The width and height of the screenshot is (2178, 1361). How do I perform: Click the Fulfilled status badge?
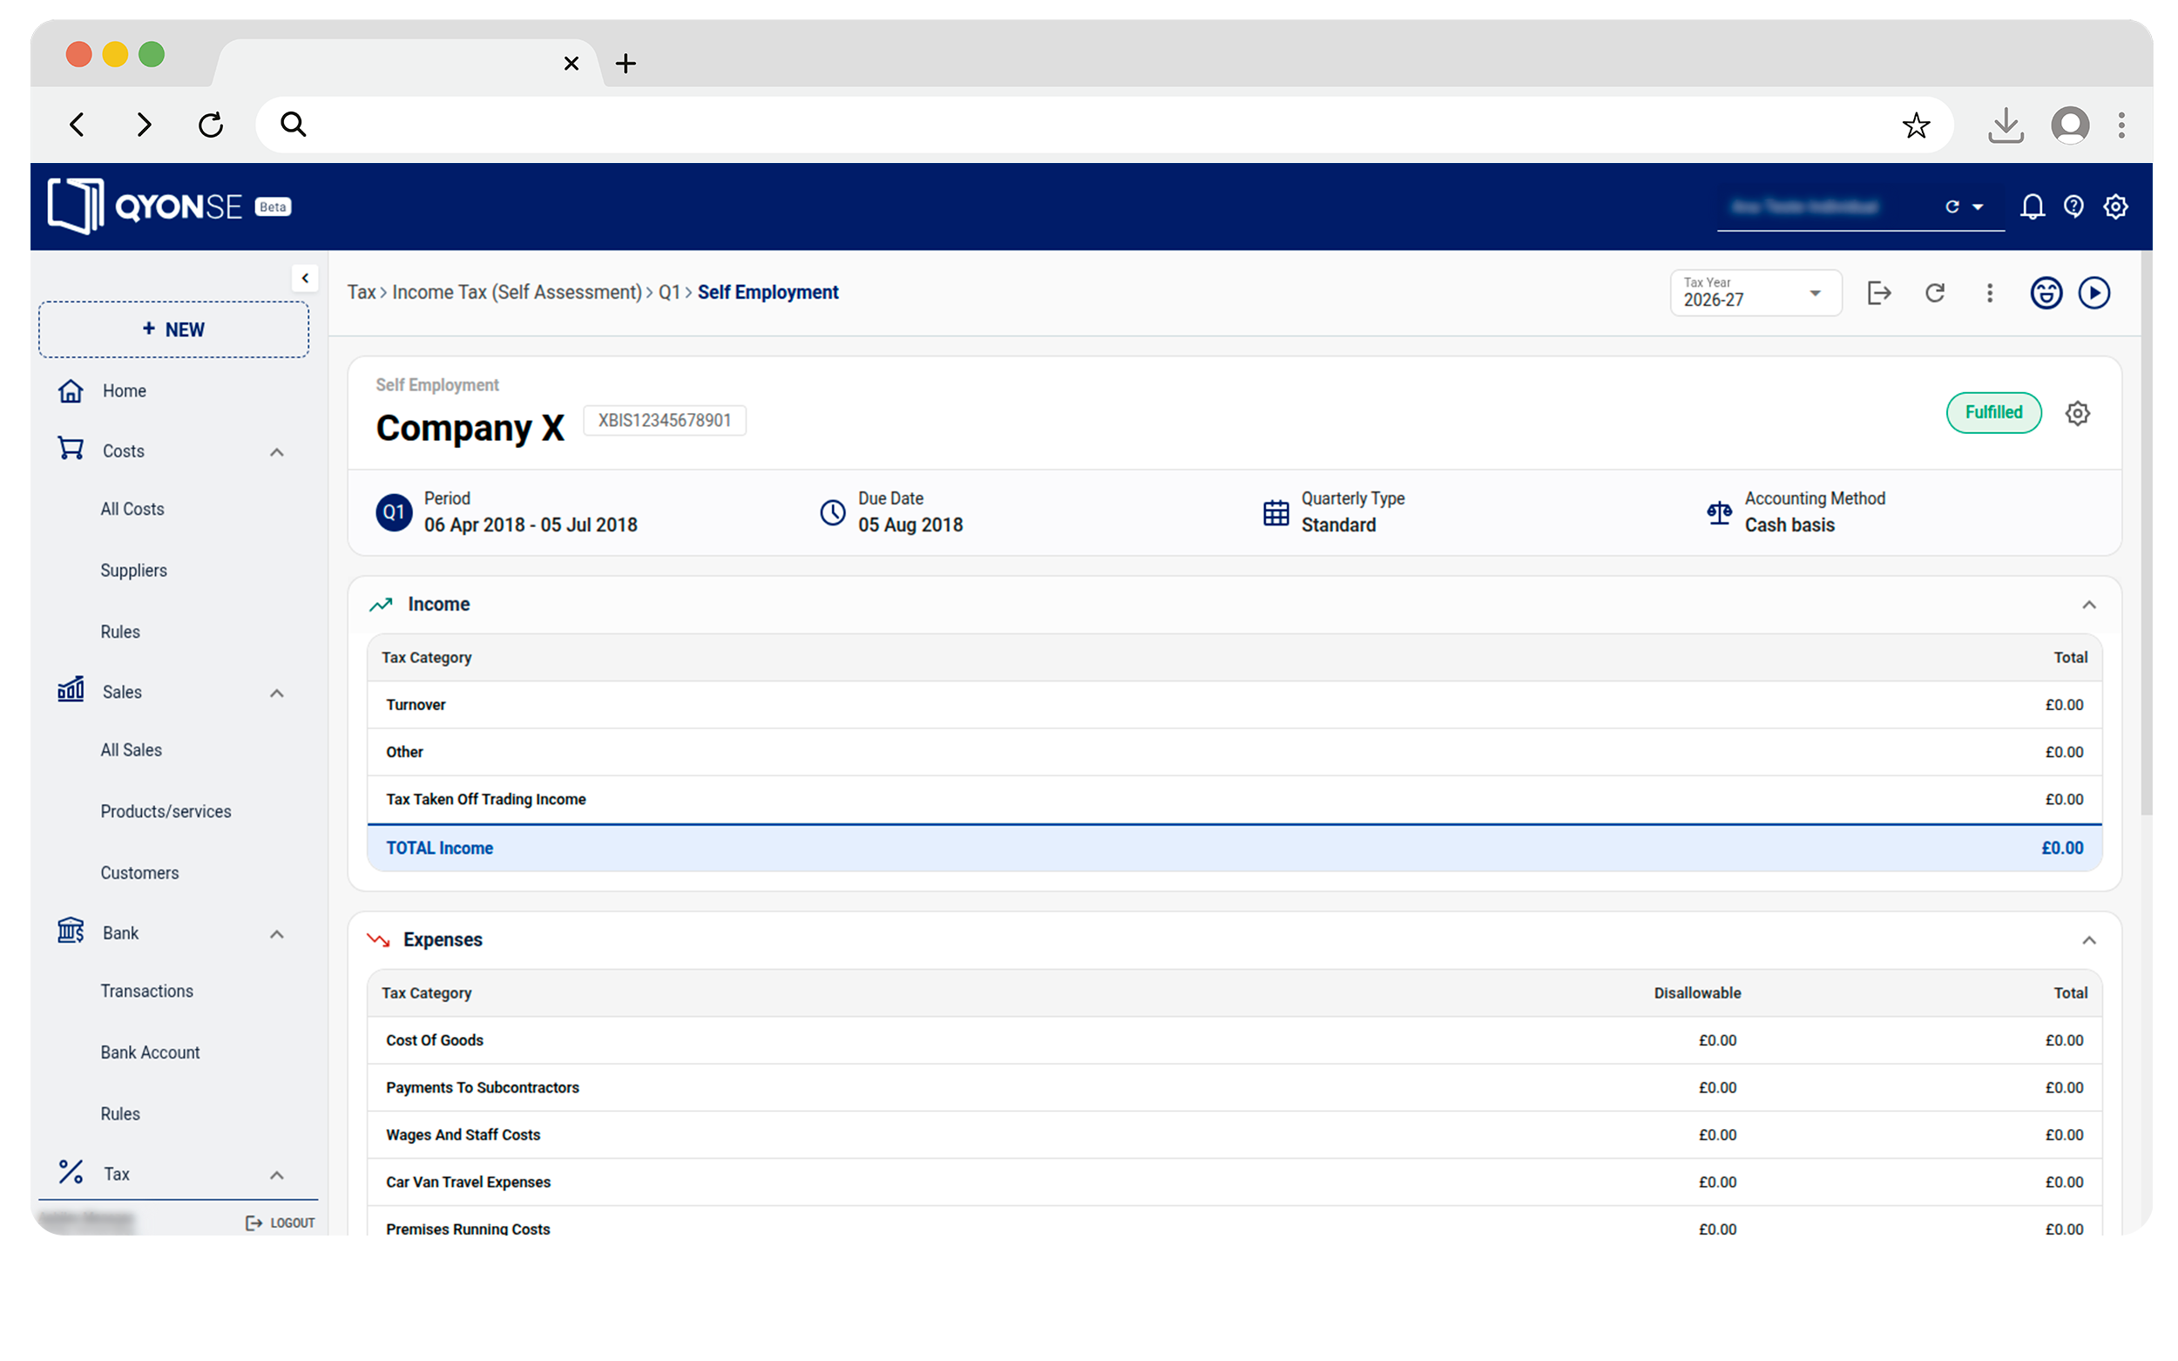point(1993,412)
